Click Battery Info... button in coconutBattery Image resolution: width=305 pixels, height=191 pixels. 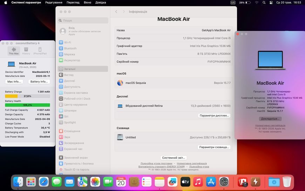[x=39, y=82]
